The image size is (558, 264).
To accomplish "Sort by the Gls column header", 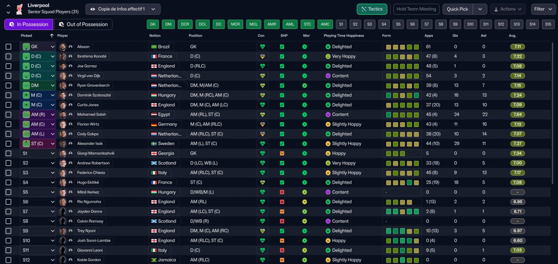I will (456, 36).
